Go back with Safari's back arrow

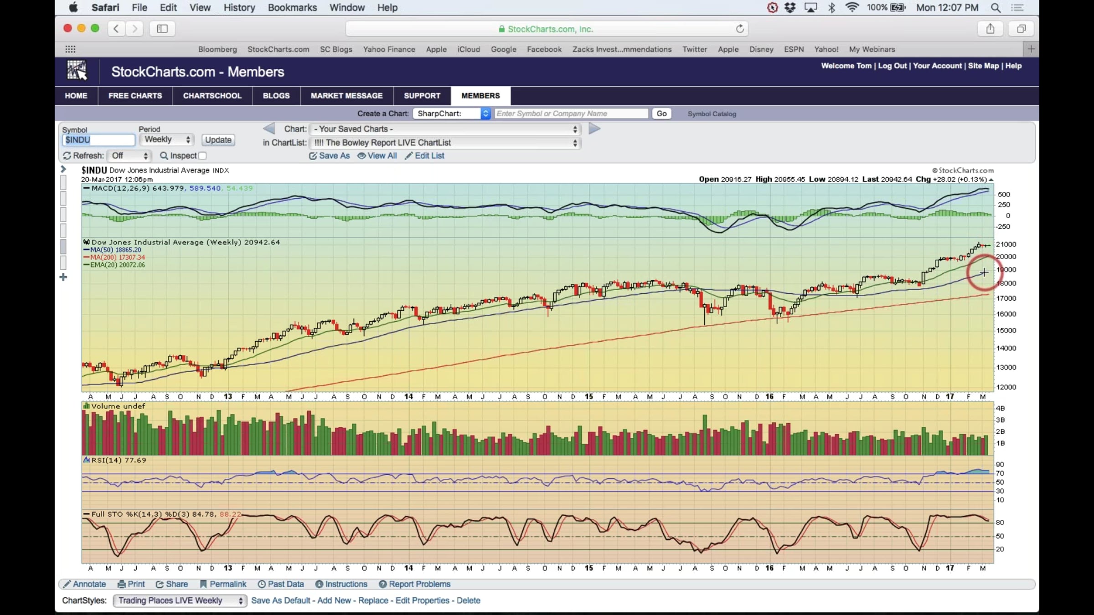coord(116,29)
